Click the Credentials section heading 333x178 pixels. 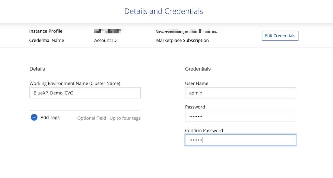[198, 69]
